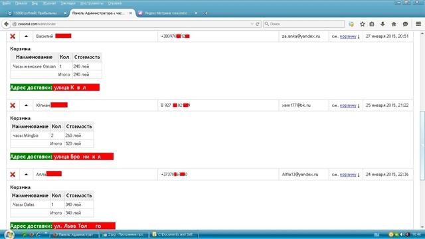Reload the page with the refresh icon

point(258,24)
